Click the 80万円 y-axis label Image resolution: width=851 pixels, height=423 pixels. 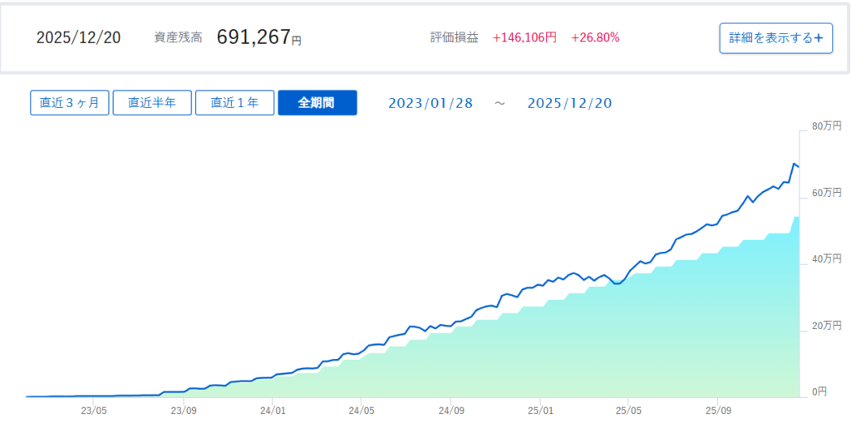point(826,127)
